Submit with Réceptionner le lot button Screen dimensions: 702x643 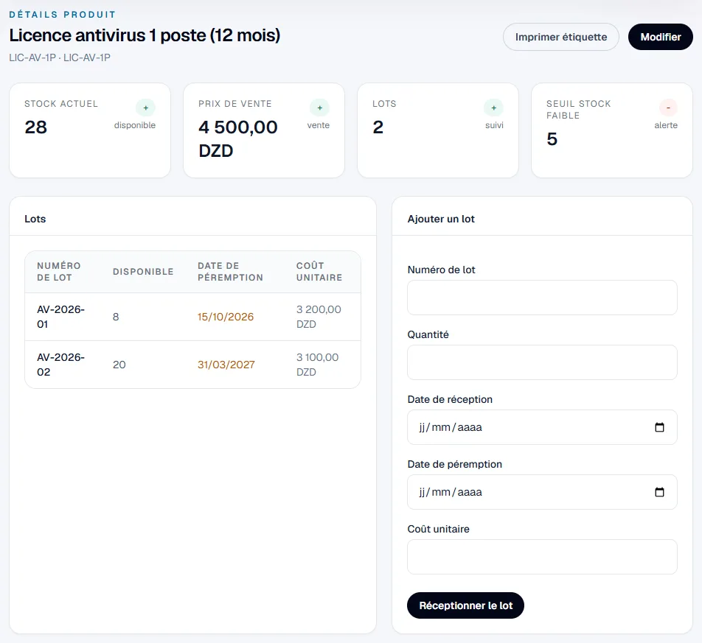click(465, 605)
